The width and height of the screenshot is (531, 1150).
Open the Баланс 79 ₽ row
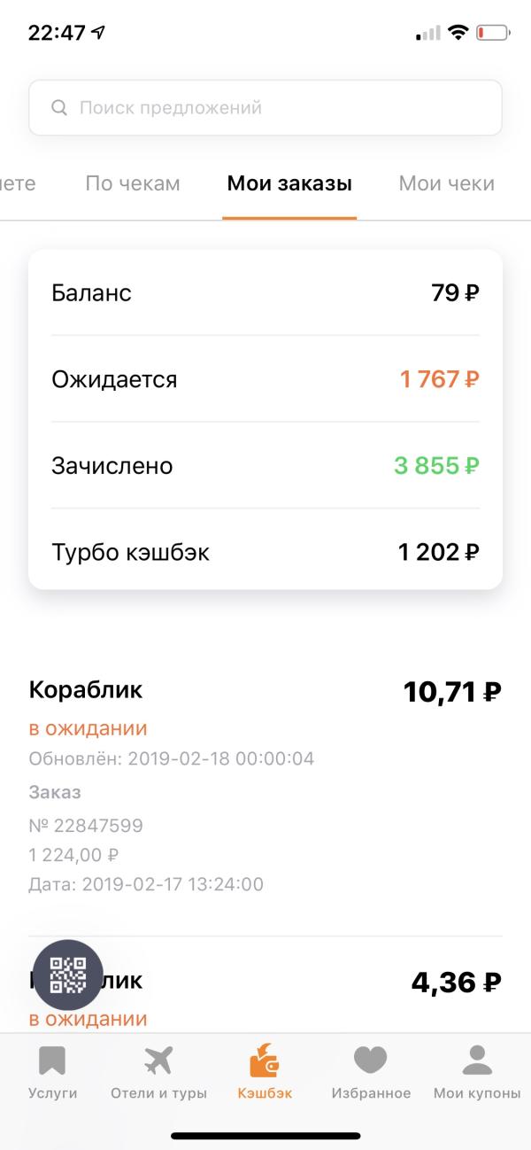click(x=265, y=292)
